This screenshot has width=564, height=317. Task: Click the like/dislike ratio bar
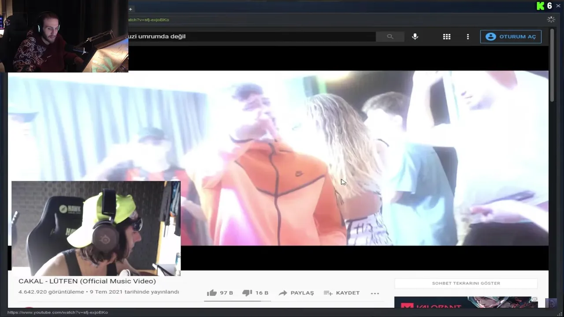pos(237,301)
